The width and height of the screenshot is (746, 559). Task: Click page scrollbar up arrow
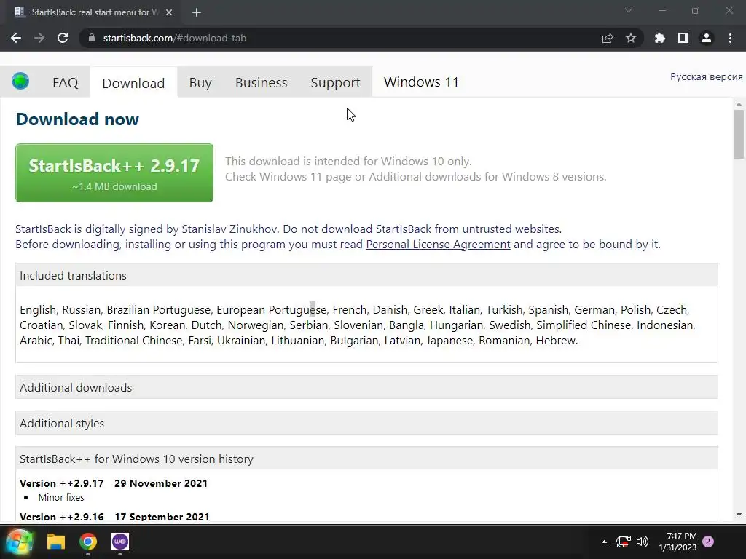tap(739, 104)
